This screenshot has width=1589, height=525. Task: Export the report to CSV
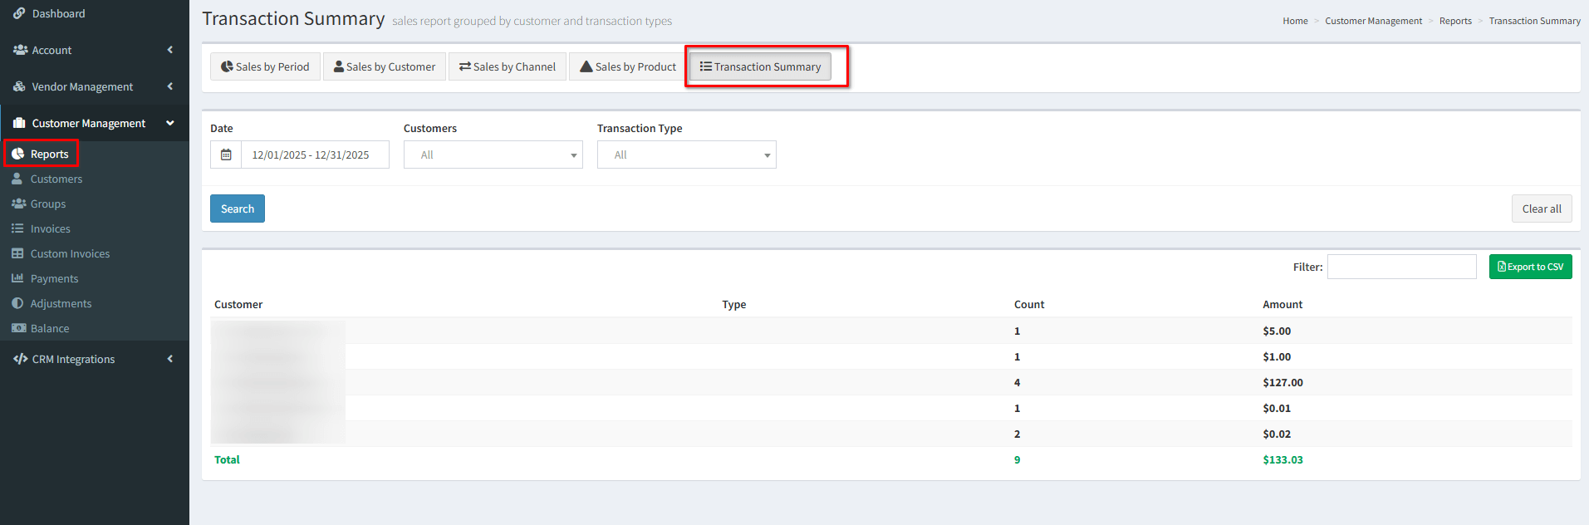pyautogui.click(x=1530, y=267)
